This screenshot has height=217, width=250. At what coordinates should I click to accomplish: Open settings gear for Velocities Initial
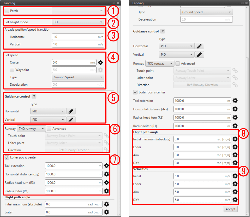point(235,176)
